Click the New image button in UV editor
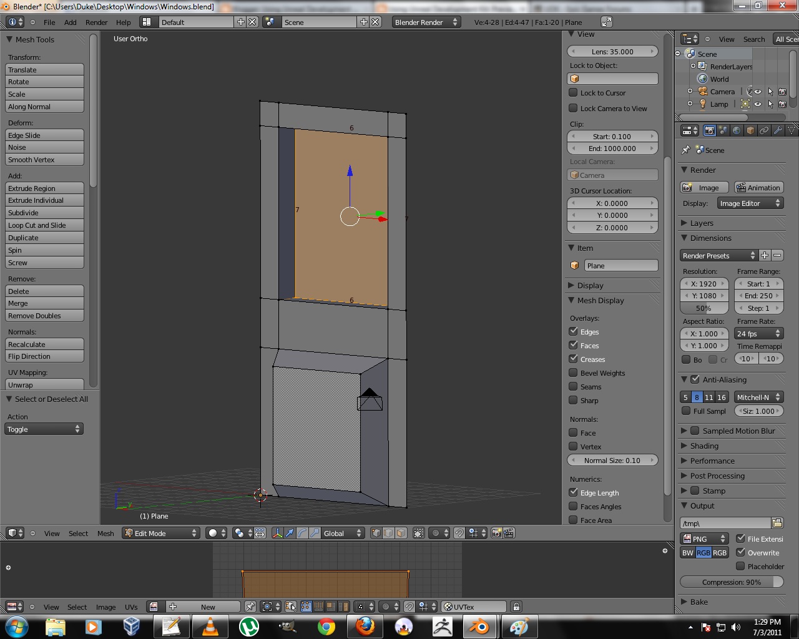 tap(208, 606)
